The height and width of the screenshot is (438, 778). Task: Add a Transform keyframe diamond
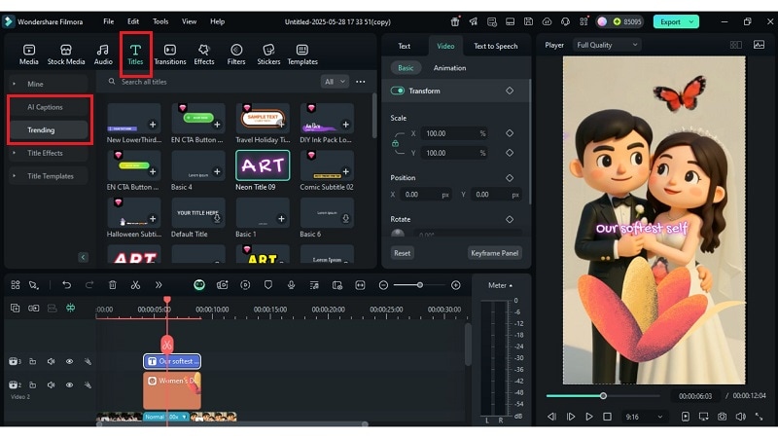pos(510,91)
